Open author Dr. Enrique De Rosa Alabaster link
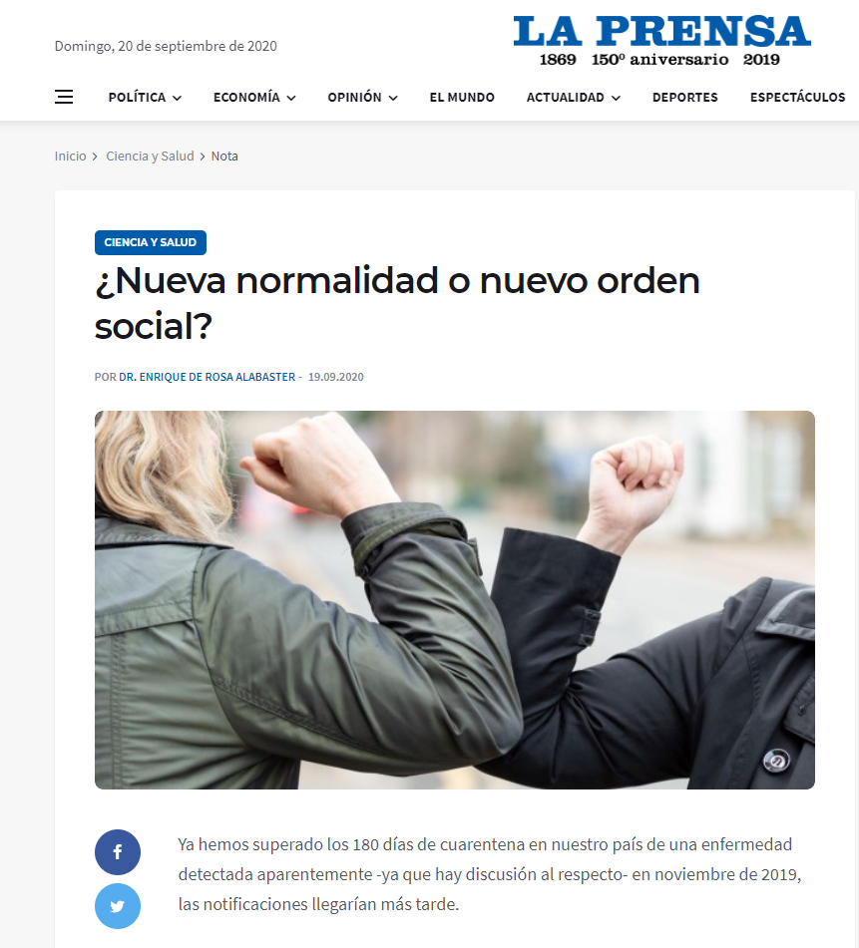Viewport: 859px width, 948px height. coord(207,377)
